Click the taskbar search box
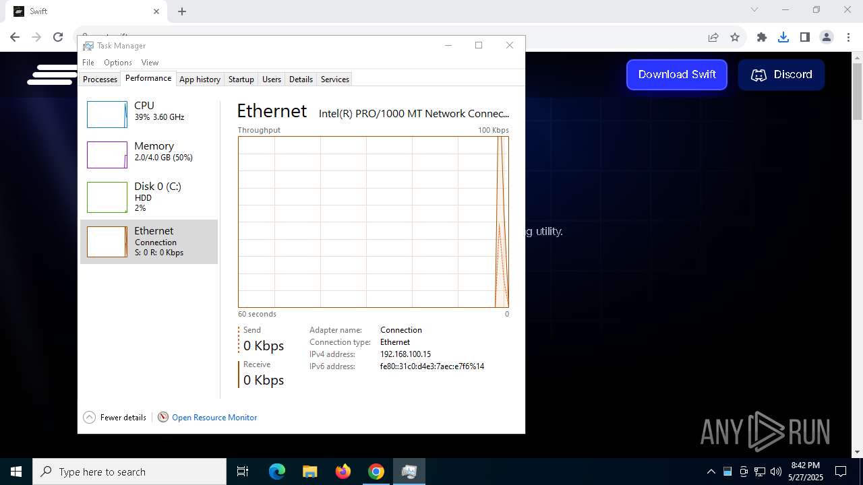The height and width of the screenshot is (485, 863). point(129,472)
